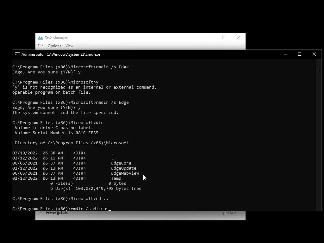This screenshot has height=243, width=324.
Task: Click the 'Volume in drive C has no label.' line
Action: tap(54, 128)
